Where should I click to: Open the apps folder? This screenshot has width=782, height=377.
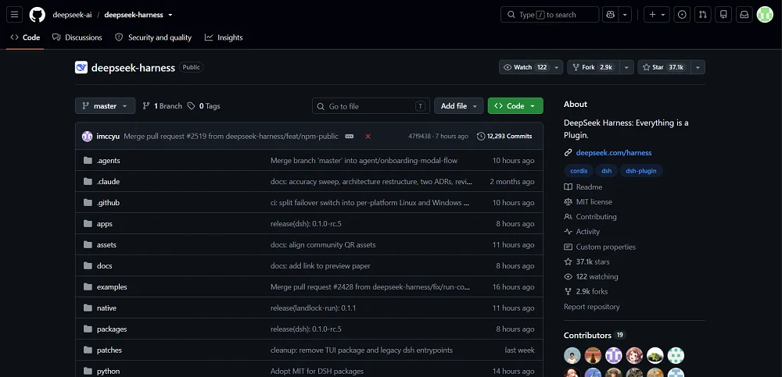(x=105, y=223)
